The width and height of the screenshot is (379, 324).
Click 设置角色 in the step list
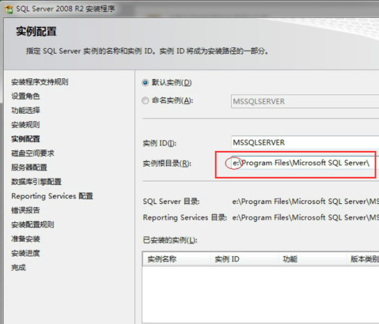(25, 96)
